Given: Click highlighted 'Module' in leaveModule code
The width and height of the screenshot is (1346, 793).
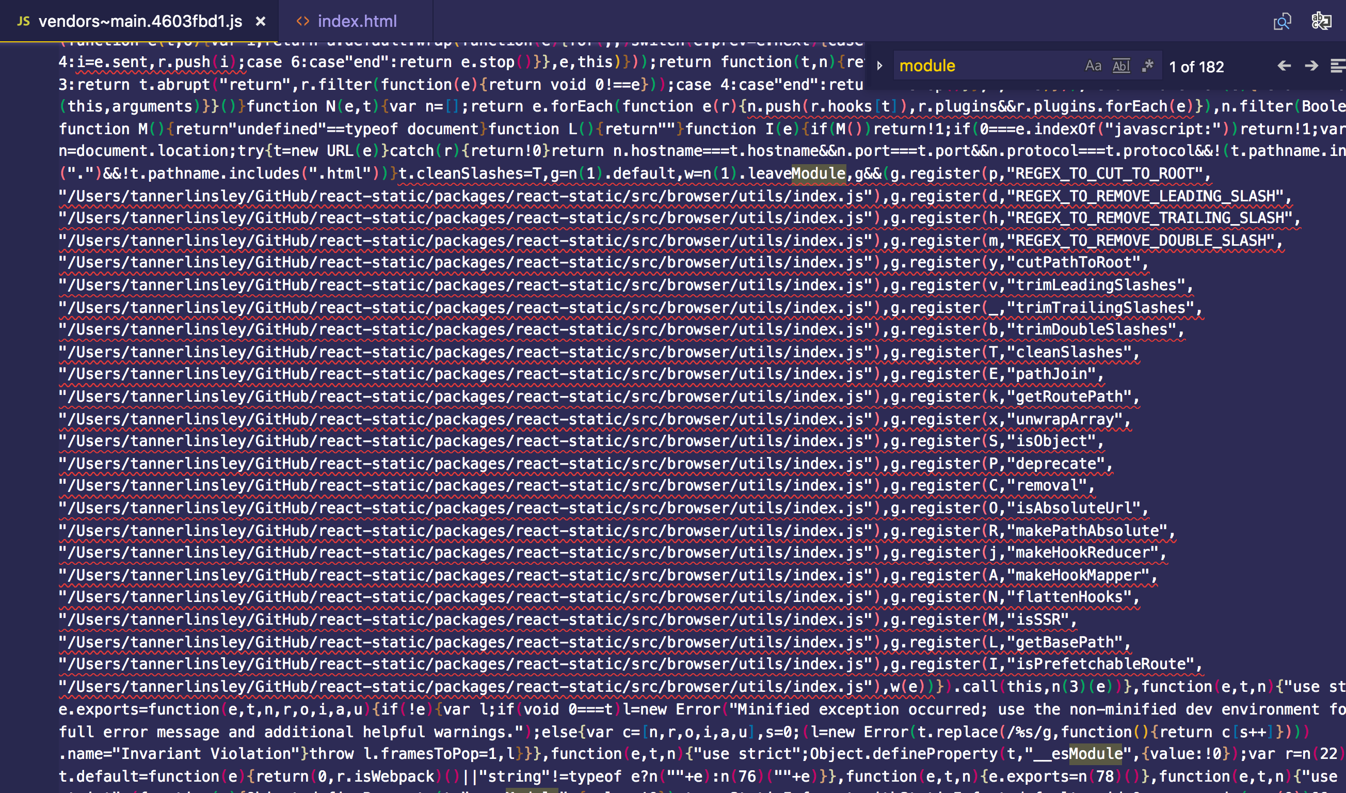Looking at the screenshot, I should [818, 173].
